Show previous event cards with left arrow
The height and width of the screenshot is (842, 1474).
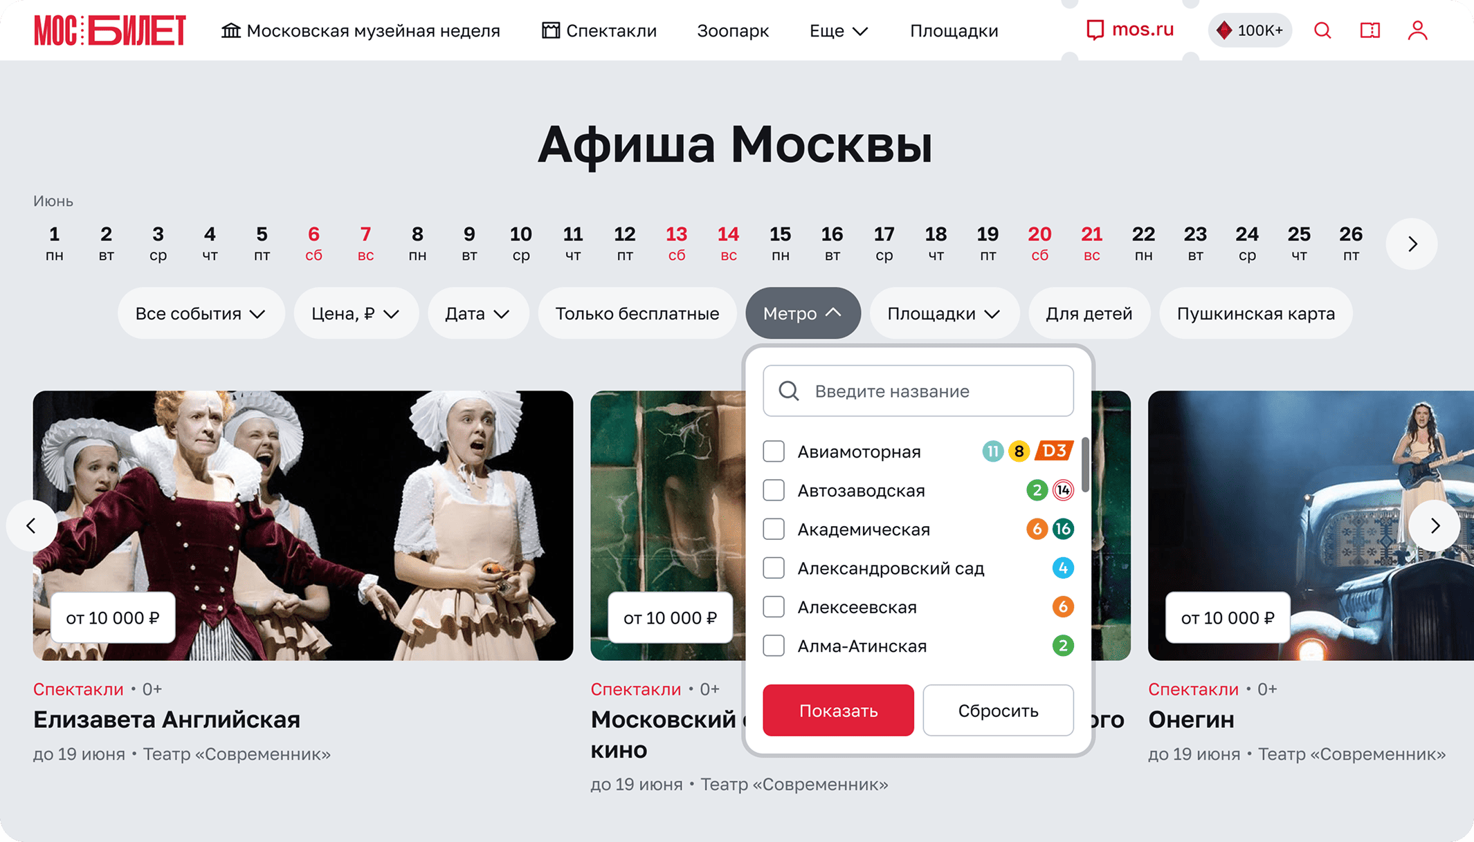pyautogui.click(x=32, y=525)
